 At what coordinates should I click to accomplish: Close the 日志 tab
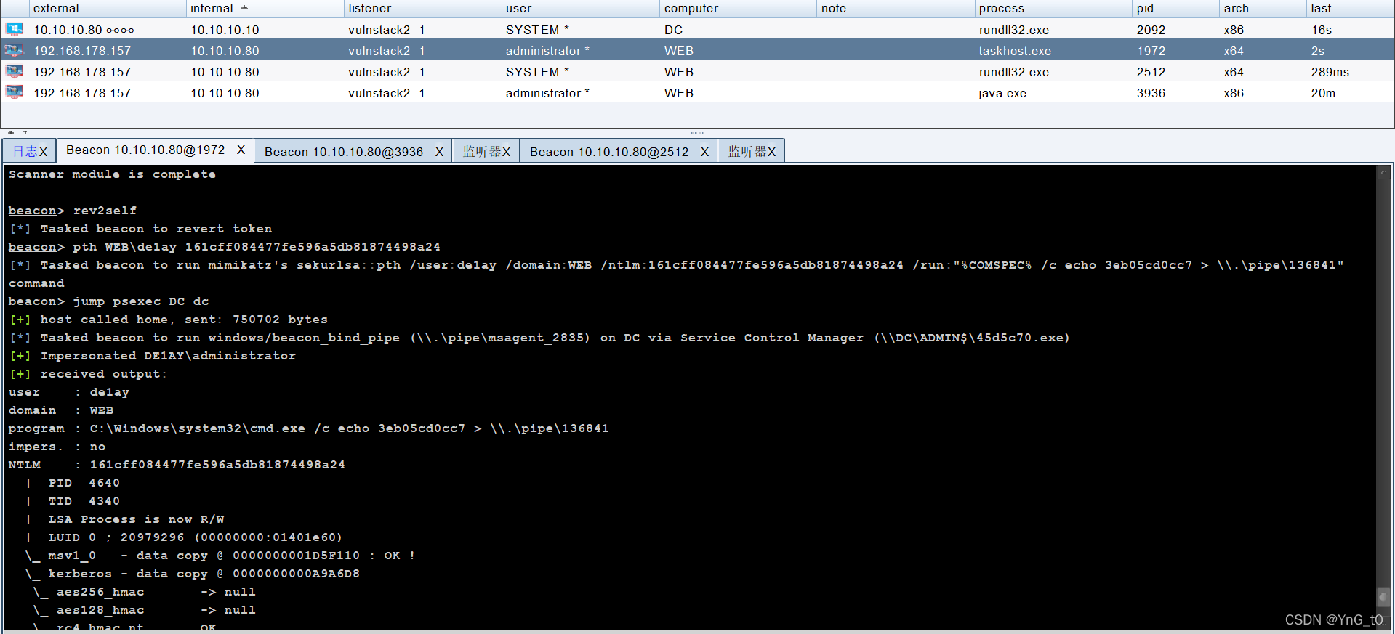(x=44, y=152)
